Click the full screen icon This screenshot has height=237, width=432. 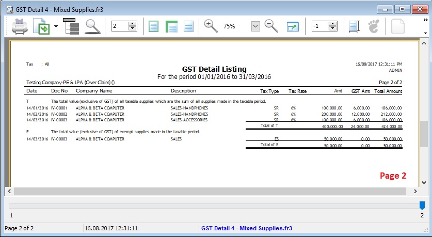point(293,26)
